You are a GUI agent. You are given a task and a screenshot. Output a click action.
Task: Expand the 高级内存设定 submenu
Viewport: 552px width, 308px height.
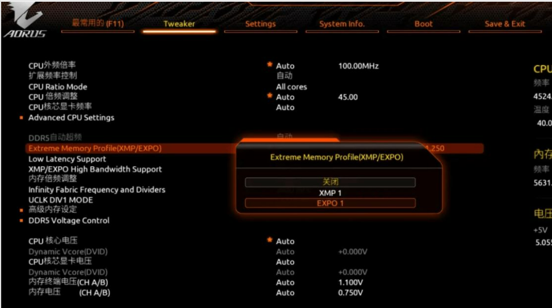(53, 209)
